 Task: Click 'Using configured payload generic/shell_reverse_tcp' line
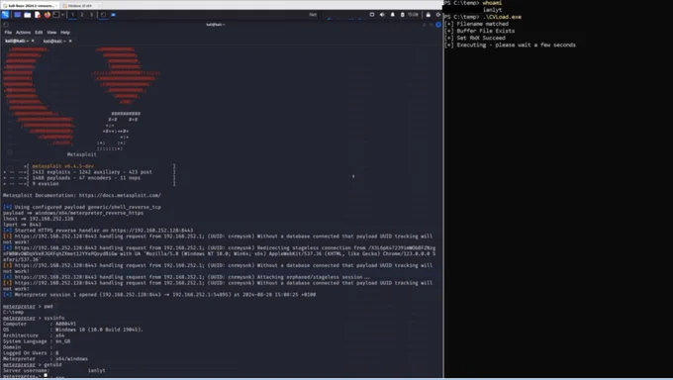click(x=82, y=207)
